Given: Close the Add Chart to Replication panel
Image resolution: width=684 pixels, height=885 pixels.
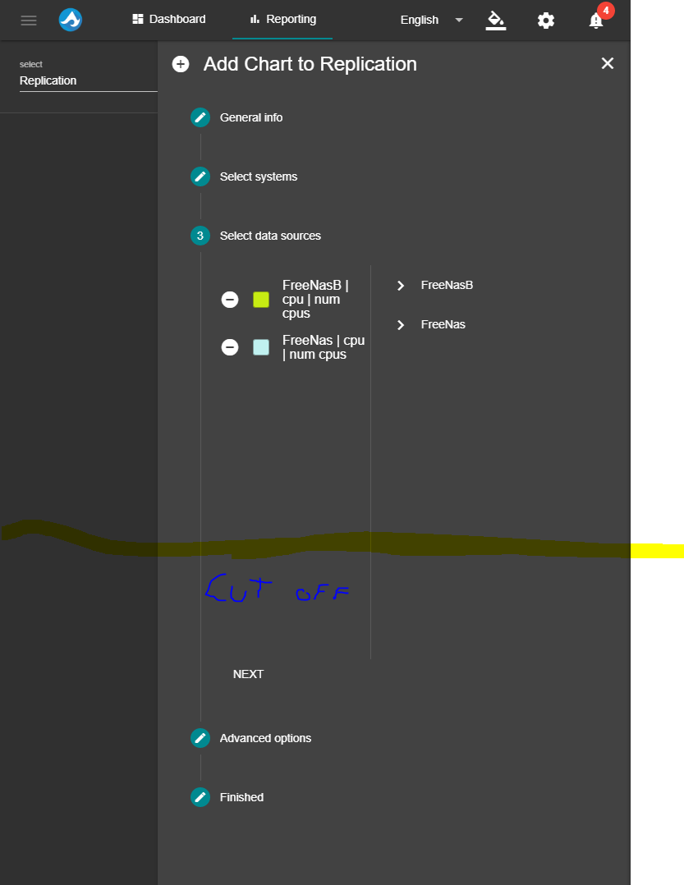Looking at the screenshot, I should [608, 63].
